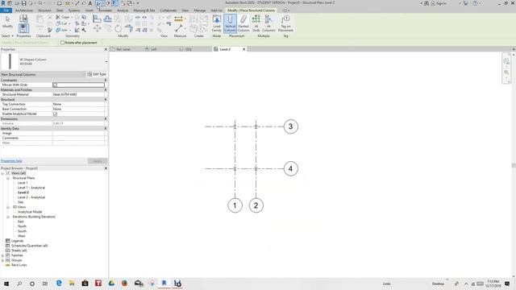Toggle Enable Analytical Model checkbox

pos(55,114)
